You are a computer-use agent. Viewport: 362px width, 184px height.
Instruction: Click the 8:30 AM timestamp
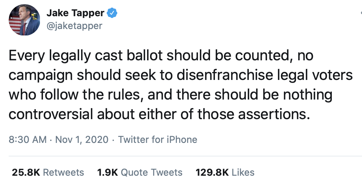tap(27, 140)
